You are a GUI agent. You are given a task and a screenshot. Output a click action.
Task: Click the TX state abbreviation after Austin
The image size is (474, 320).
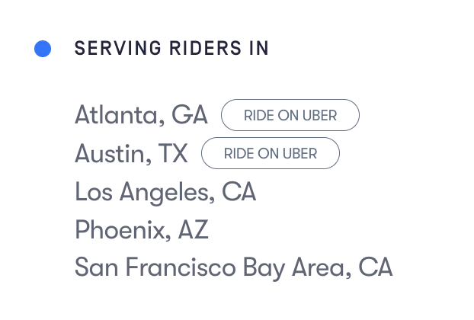point(173,154)
